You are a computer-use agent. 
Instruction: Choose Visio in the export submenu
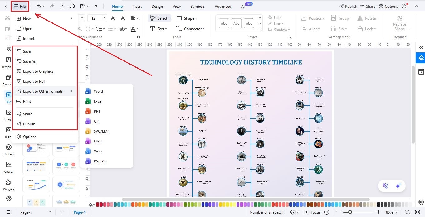click(x=106, y=151)
